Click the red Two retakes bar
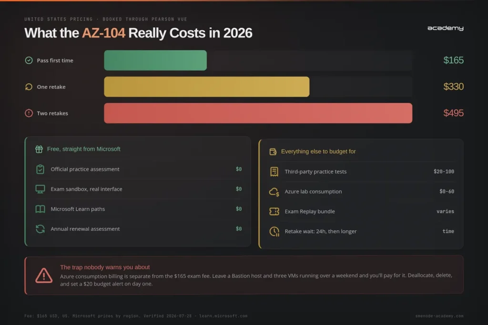The width and height of the screenshot is (488, 325). (258, 113)
